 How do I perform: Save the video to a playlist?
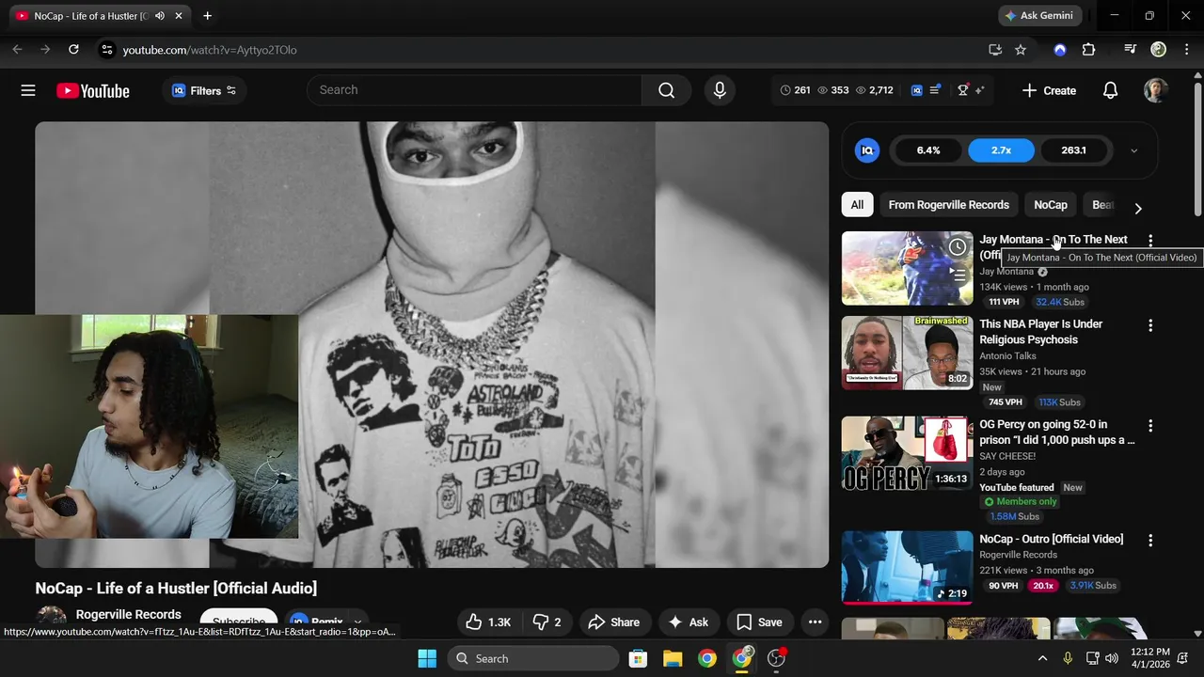tap(759, 622)
